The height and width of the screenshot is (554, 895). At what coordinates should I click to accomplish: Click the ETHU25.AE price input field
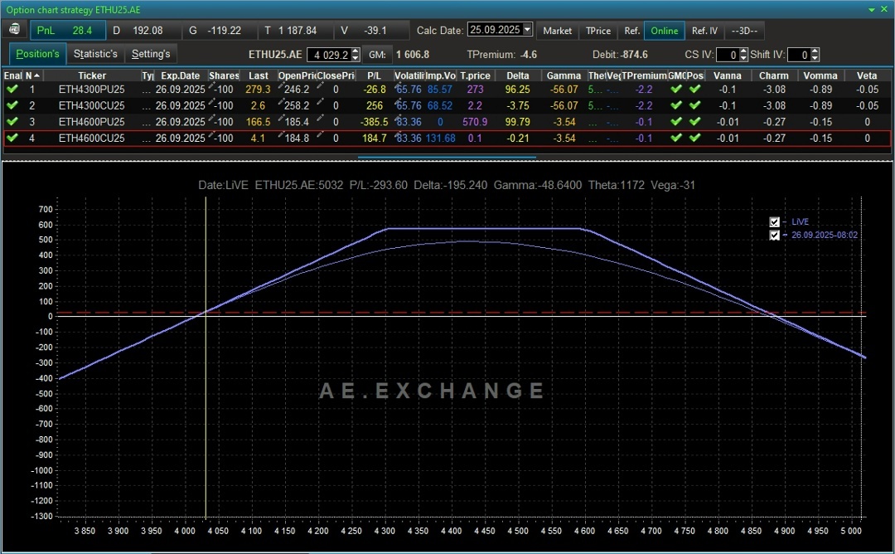[x=329, y=55]
